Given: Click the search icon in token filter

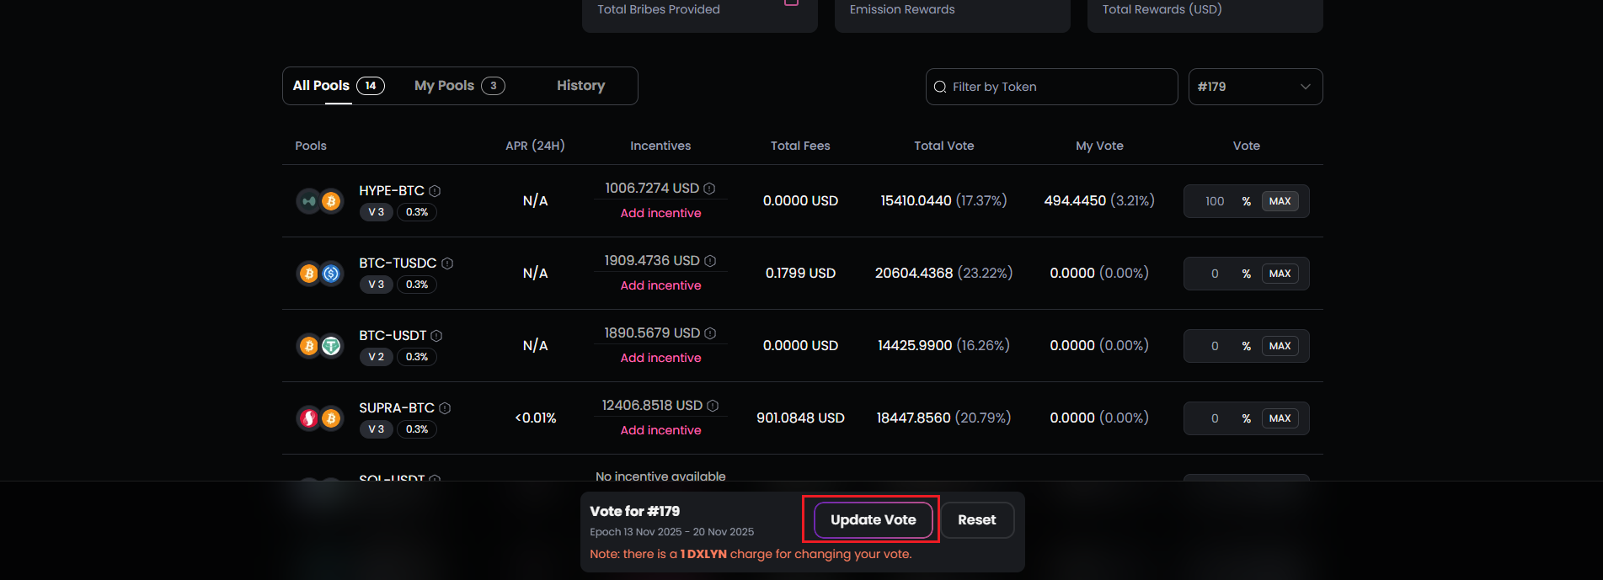Looking at the screenshot, I should point(940,87).
